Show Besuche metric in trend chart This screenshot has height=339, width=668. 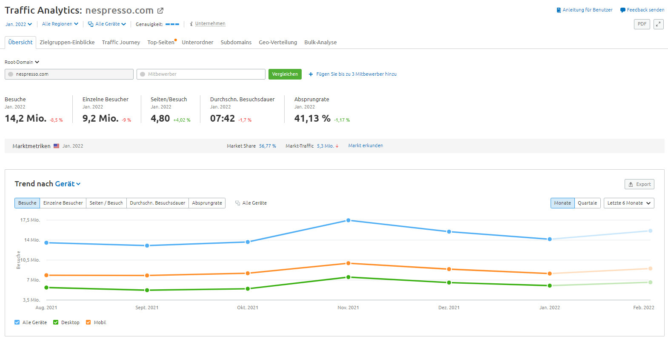[27, 203]
